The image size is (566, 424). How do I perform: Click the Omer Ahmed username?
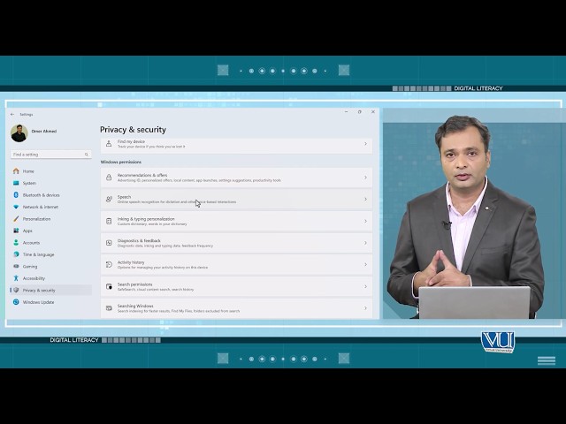(43, 132)
